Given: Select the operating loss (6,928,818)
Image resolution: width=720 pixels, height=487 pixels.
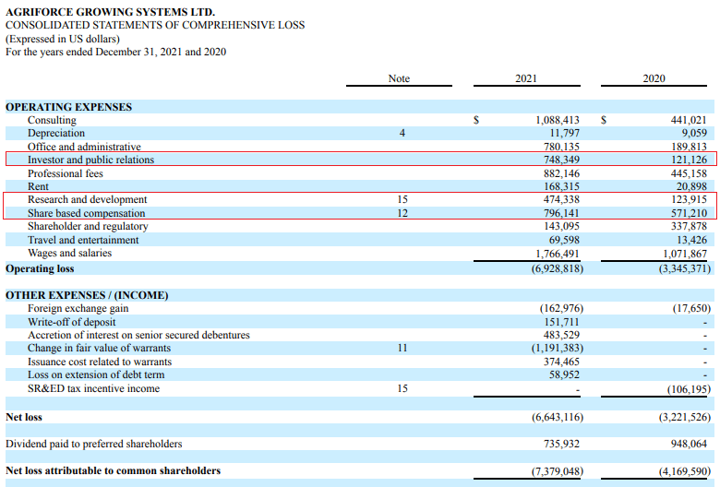Looking at the screenshot, I should point(558,269).
